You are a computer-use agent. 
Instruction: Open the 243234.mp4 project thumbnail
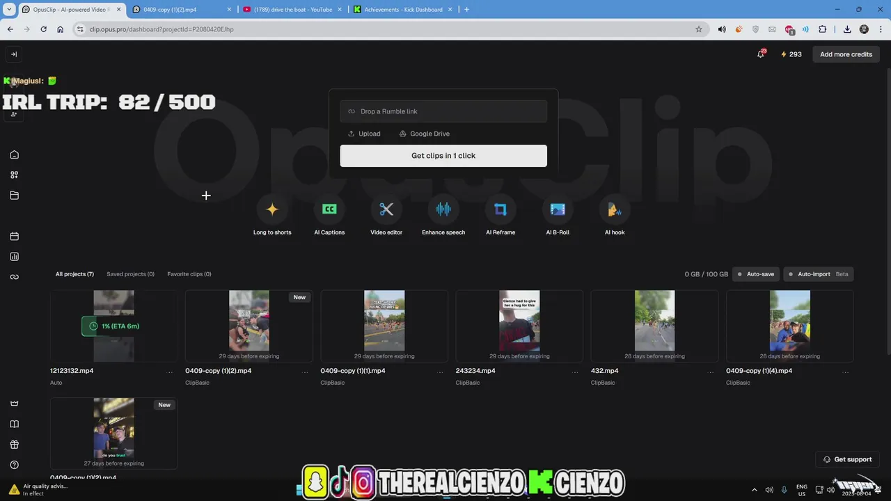click(x=519, y=326)
